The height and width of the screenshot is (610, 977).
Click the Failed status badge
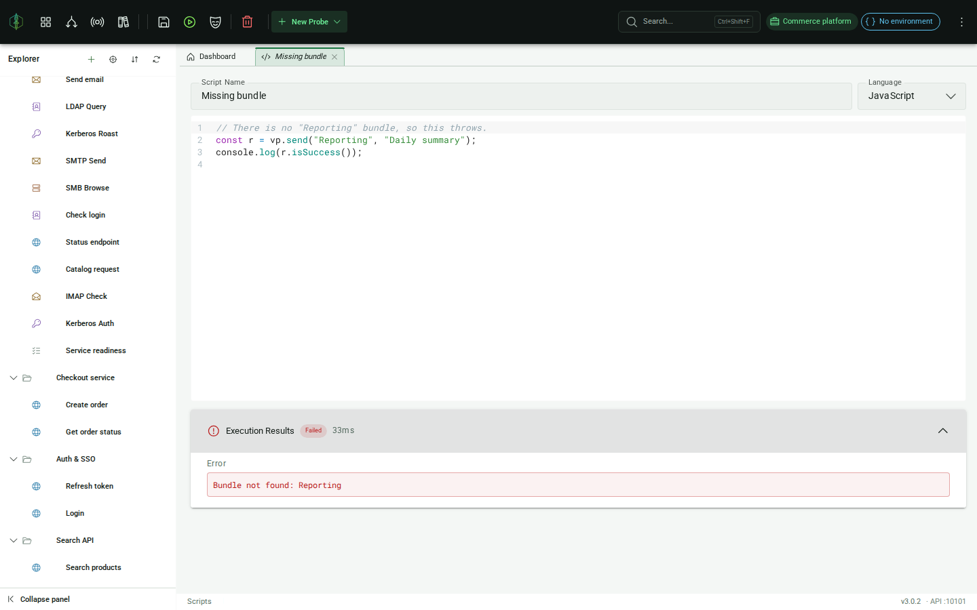[313, 431]
